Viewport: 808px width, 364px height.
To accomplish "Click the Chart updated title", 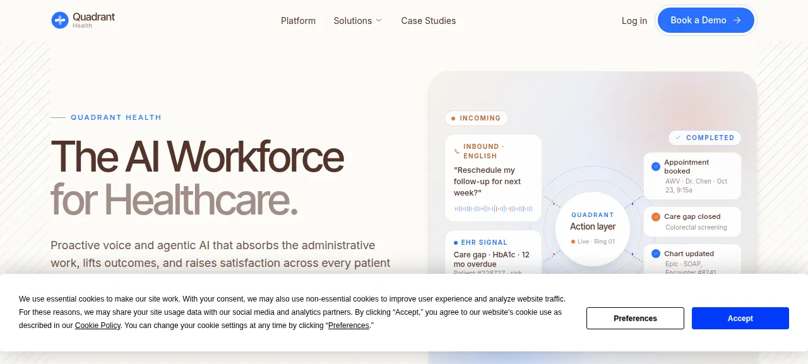I will (689, 254).
